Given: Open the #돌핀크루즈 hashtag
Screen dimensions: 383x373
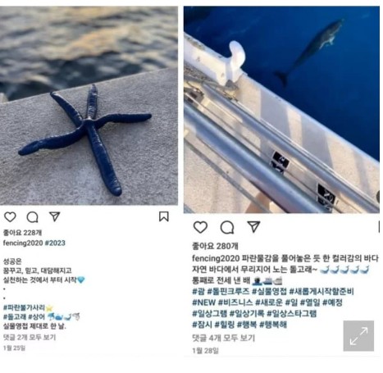Looking at the screenshot, I should [228, 291].
